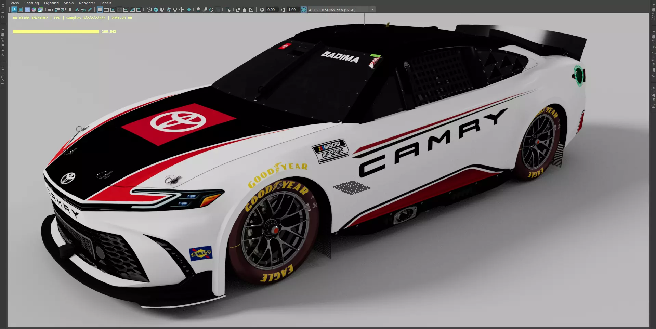The height and width of the screenshot is (329, 656).
Task: Toggle the field chart overlay
Action: click(126, 10)
